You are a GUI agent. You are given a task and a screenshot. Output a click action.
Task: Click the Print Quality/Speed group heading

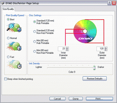click(x=15, y=15)
